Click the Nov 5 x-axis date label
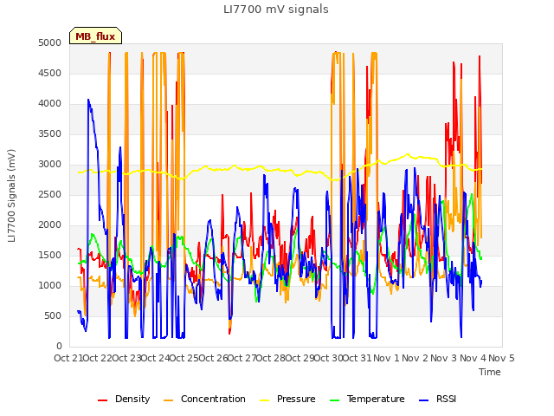 (x=502, y=358)
